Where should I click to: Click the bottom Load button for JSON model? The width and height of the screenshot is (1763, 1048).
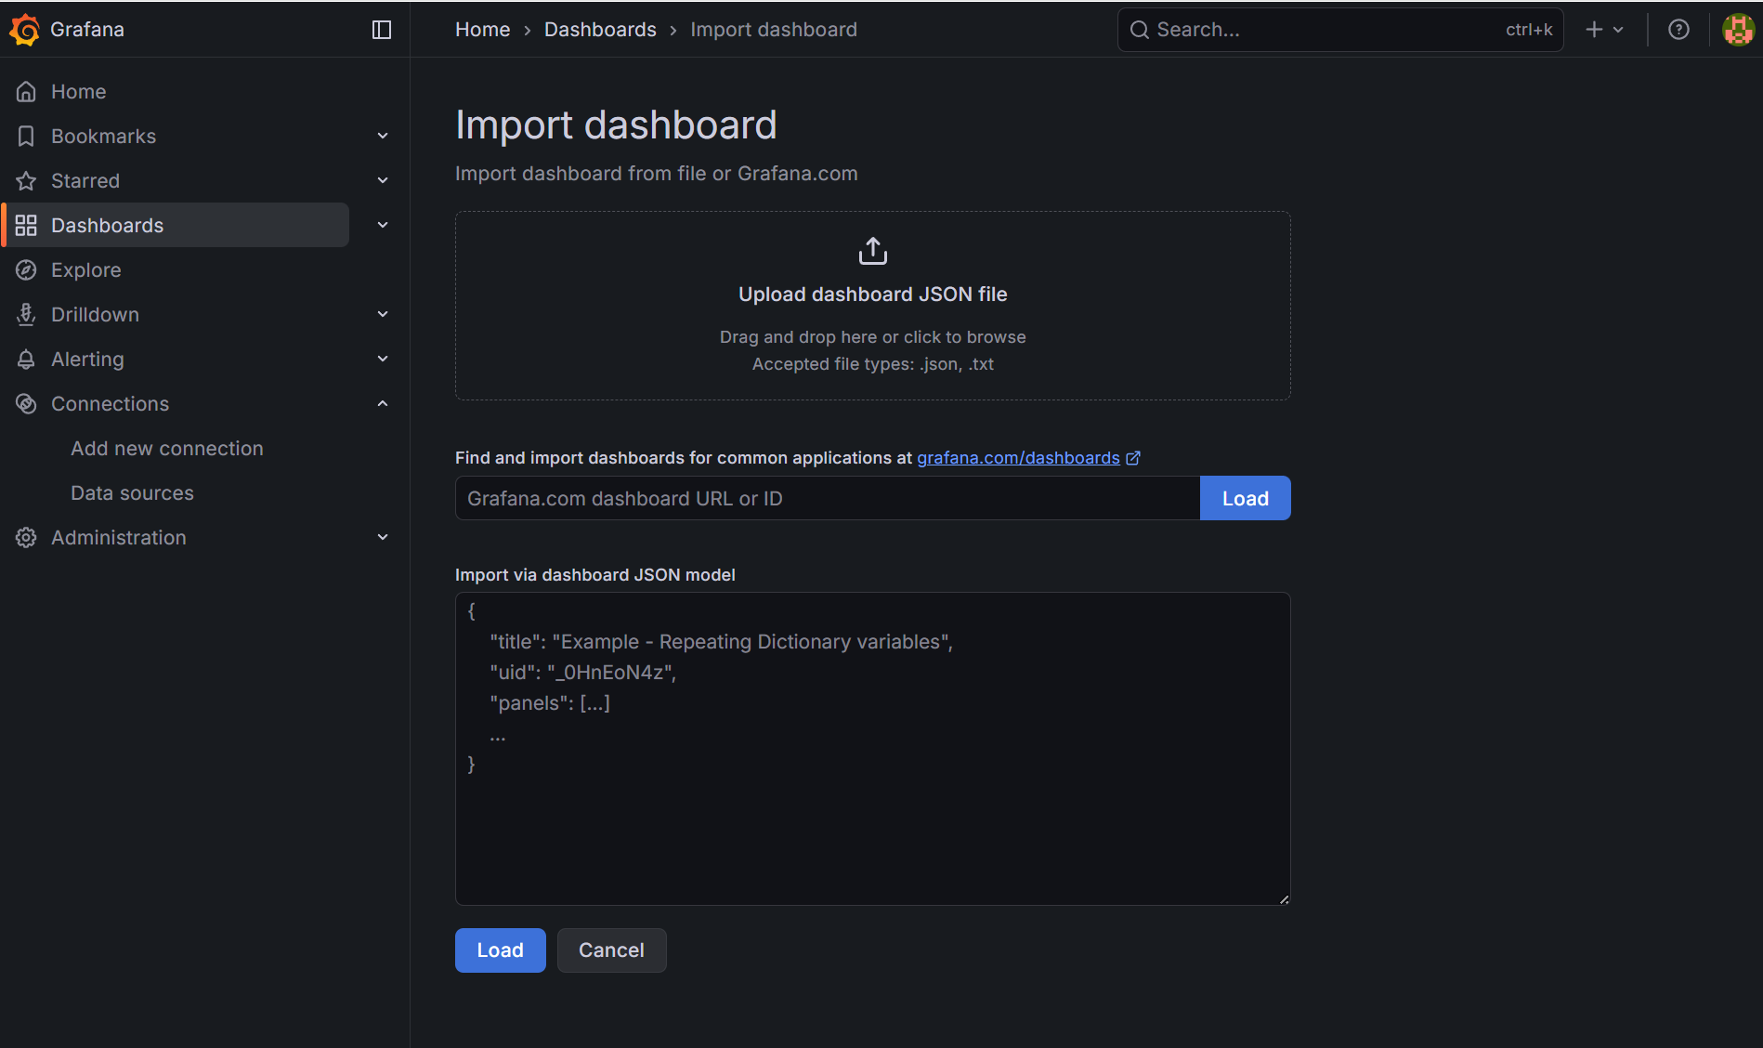[x=500, y=950]
